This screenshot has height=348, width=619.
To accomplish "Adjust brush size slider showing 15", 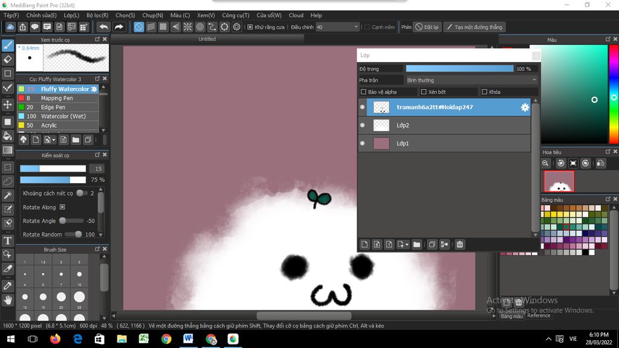I will click(53, 169).
